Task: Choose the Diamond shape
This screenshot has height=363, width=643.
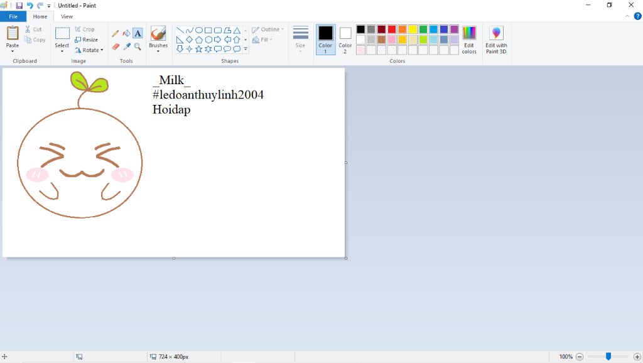Action: [189, 40]
